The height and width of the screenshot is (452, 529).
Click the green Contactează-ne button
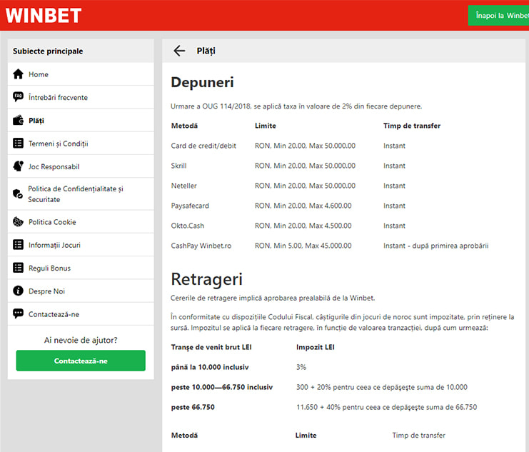point(81,361)
